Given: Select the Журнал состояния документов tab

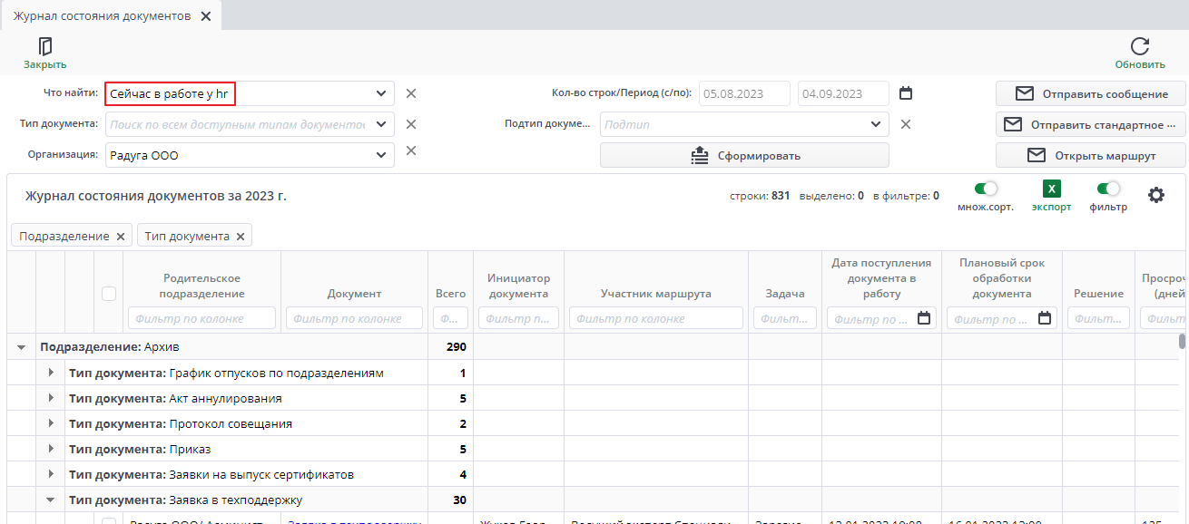Looking at the screenshot, I should [x=102, y=16].
